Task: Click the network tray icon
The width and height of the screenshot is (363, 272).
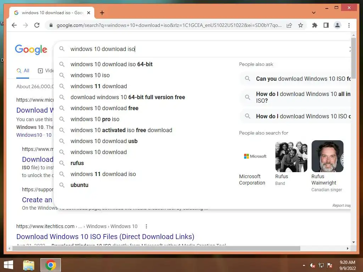Action: pyautogui.click(x=321, y=265)
